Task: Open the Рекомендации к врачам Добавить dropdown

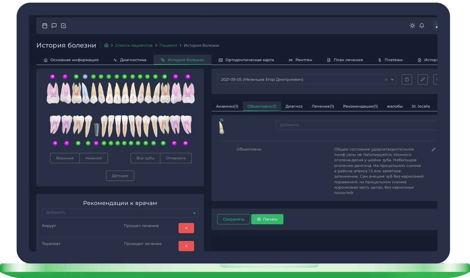Action: 120,213
